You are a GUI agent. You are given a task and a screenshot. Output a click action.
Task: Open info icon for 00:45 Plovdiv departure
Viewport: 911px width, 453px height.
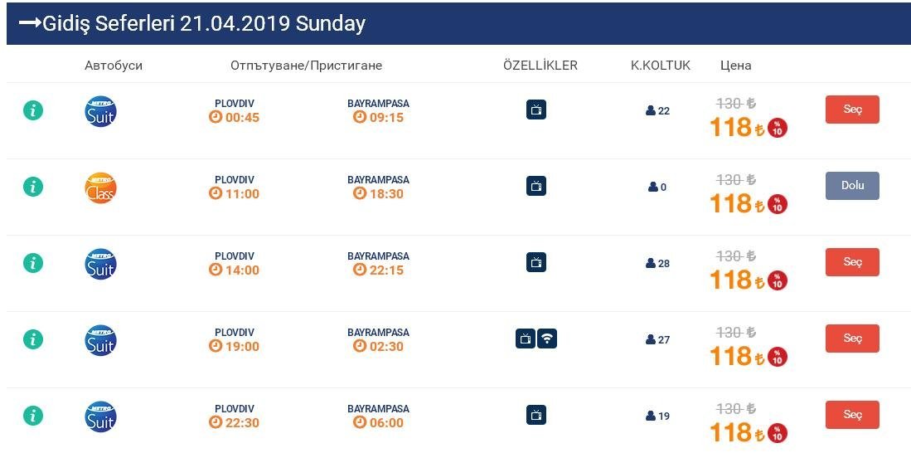pyautogui.click(x=33, y=110)
